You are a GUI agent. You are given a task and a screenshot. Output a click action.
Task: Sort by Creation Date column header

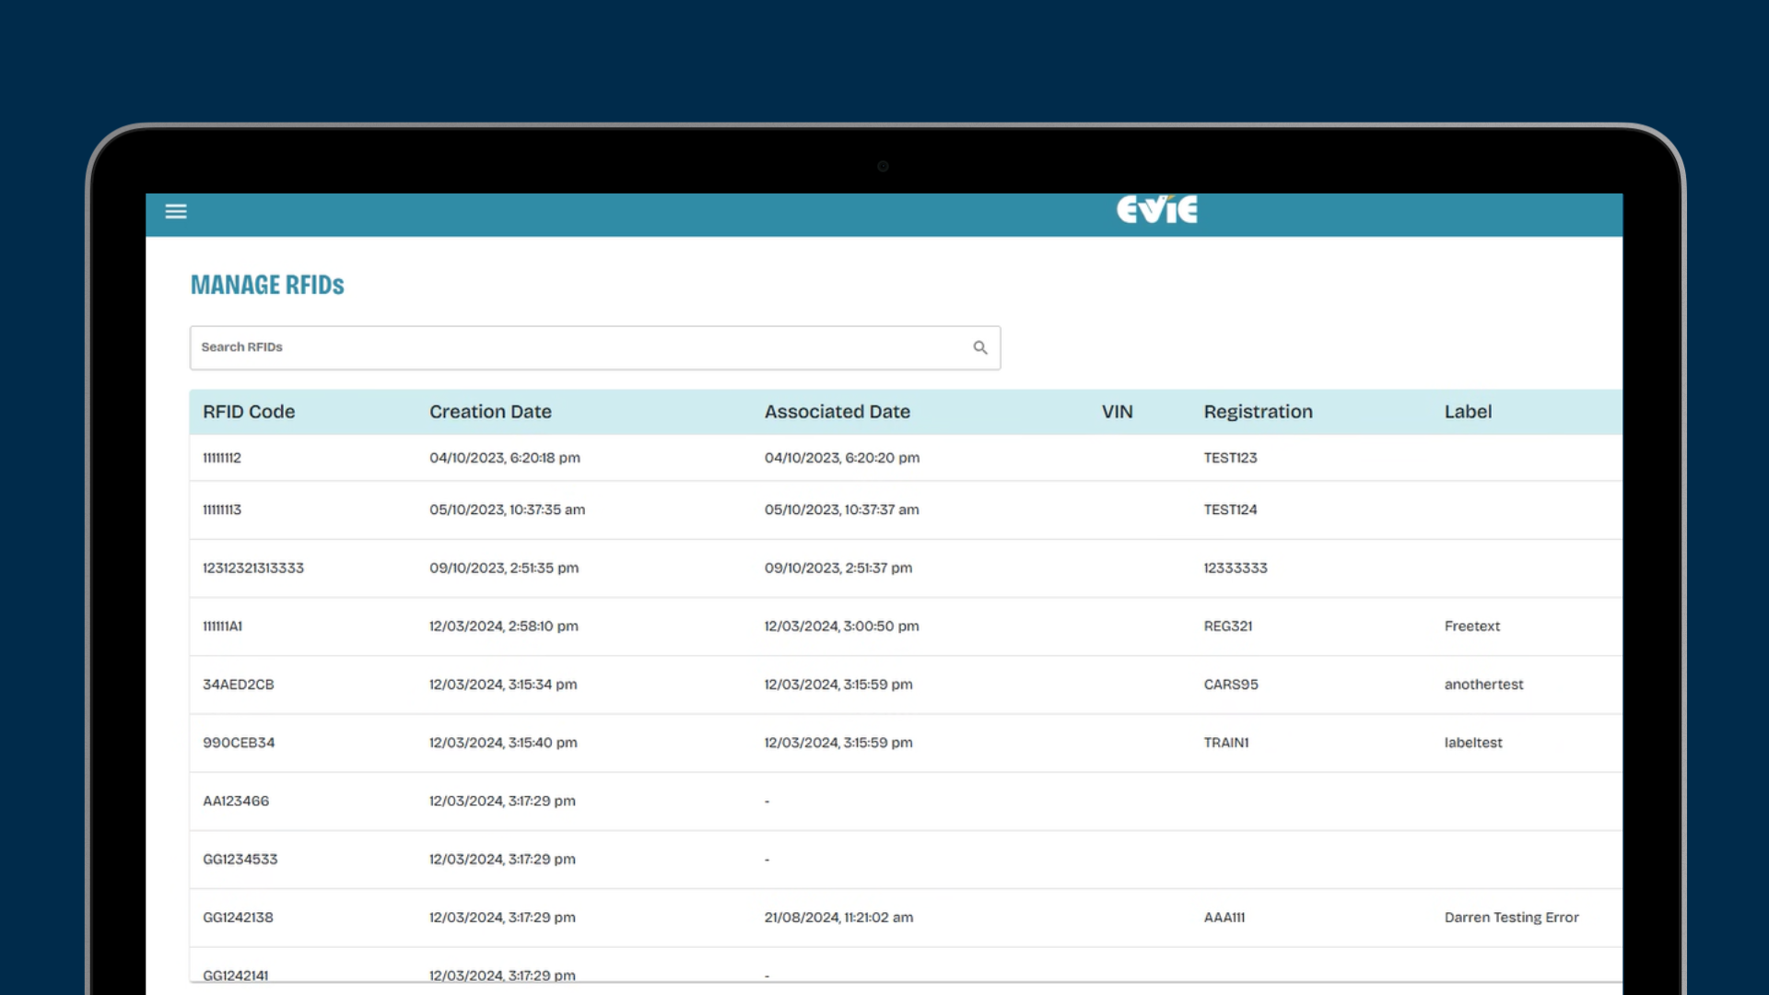[490, 412]
